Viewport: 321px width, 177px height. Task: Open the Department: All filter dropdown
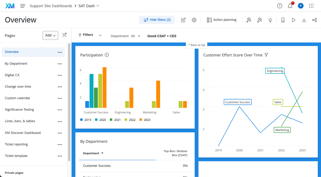126,36
